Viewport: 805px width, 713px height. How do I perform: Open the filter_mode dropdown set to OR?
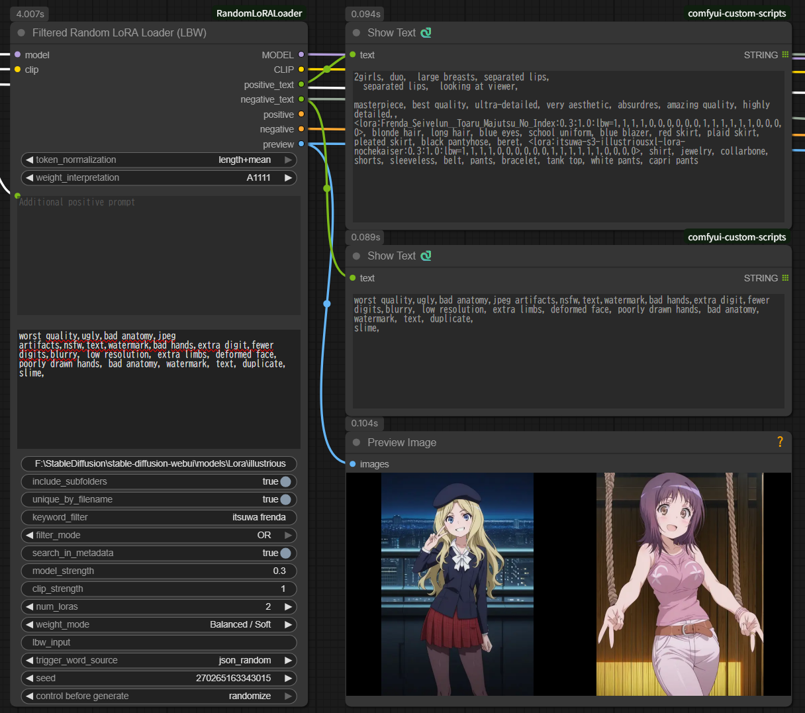(x=159, y=535)
